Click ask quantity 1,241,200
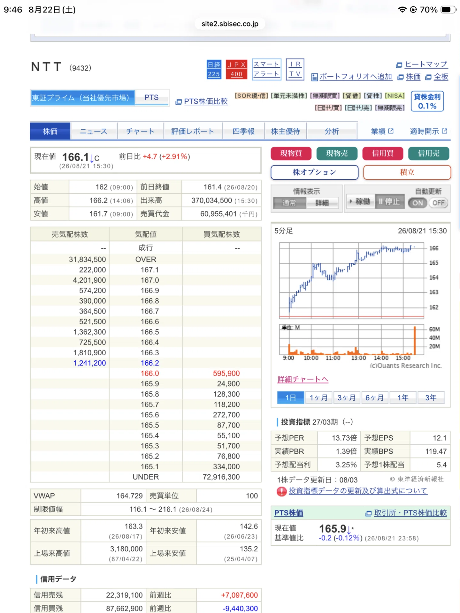 89,363
